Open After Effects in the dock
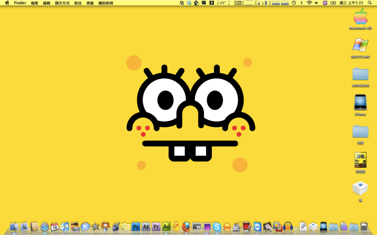 pyautogui.click(x=146, y=227)
